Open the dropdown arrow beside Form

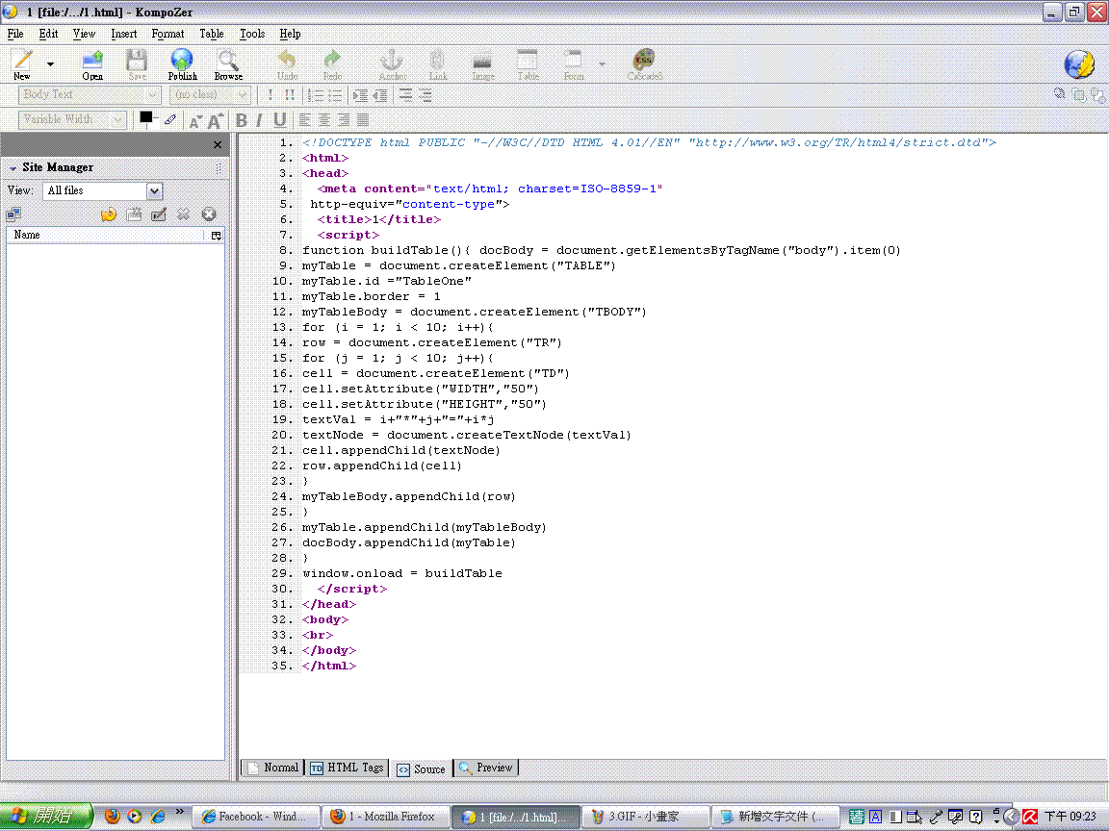coord(602,64)
